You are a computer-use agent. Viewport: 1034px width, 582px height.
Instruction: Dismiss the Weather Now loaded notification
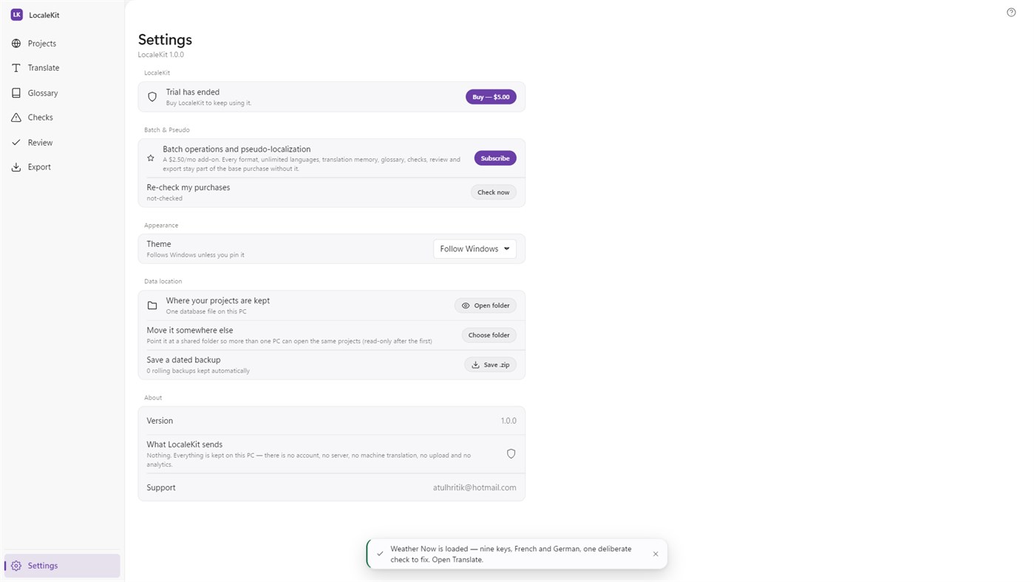point(655,554)
